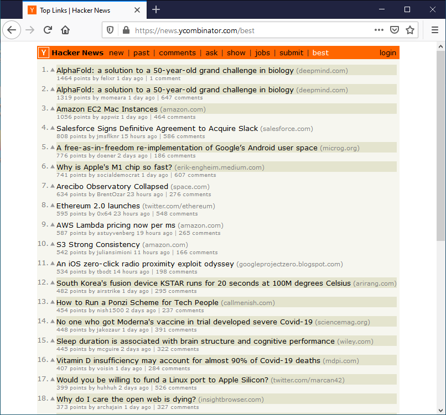Go to the browser Home page
Viewport: 446px width, 415px height.
[x=65, y=30]
